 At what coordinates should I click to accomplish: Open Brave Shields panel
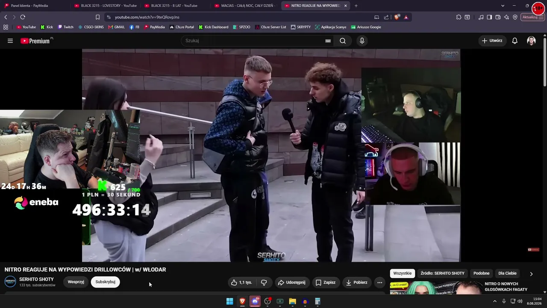click(397, 17)
